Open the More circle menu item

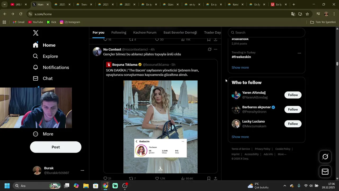tap(35, 134)
